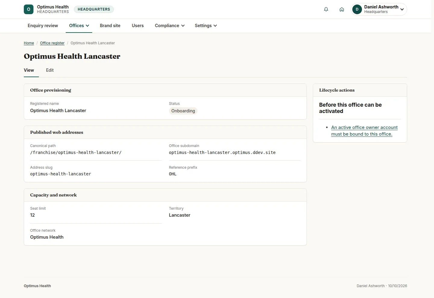Click the Daniel Ashworth avatar circle
Viewport: 434px width, 298px height.
[357, 9]
